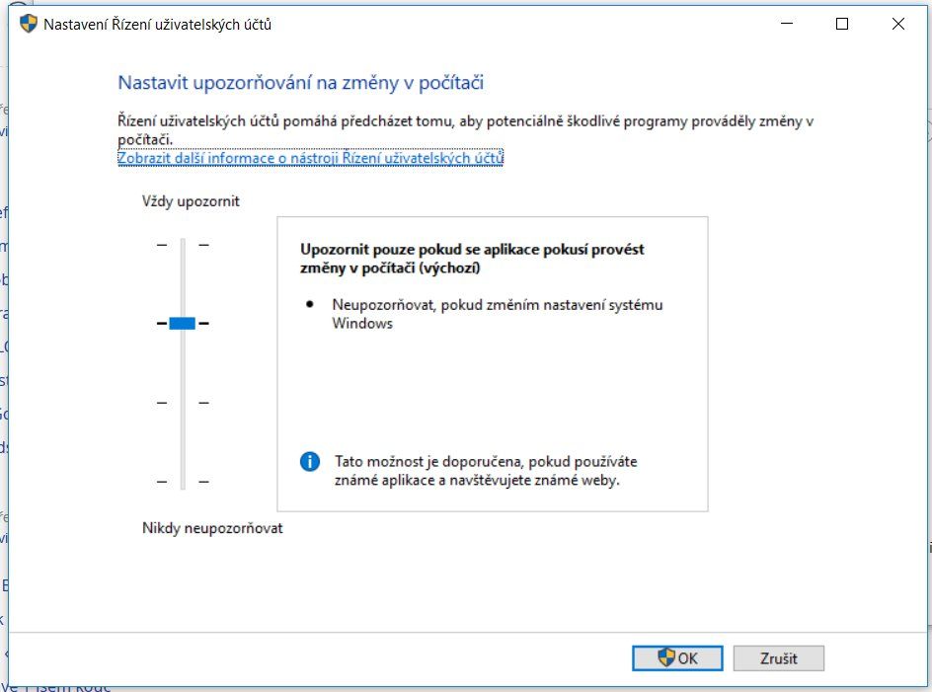Screen dimensions: 932x692
Task: Close the UAC settings window
Action: tap(898, 24)
